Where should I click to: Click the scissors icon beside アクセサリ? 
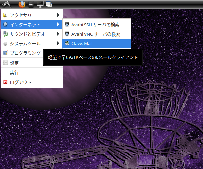point(5,15)
